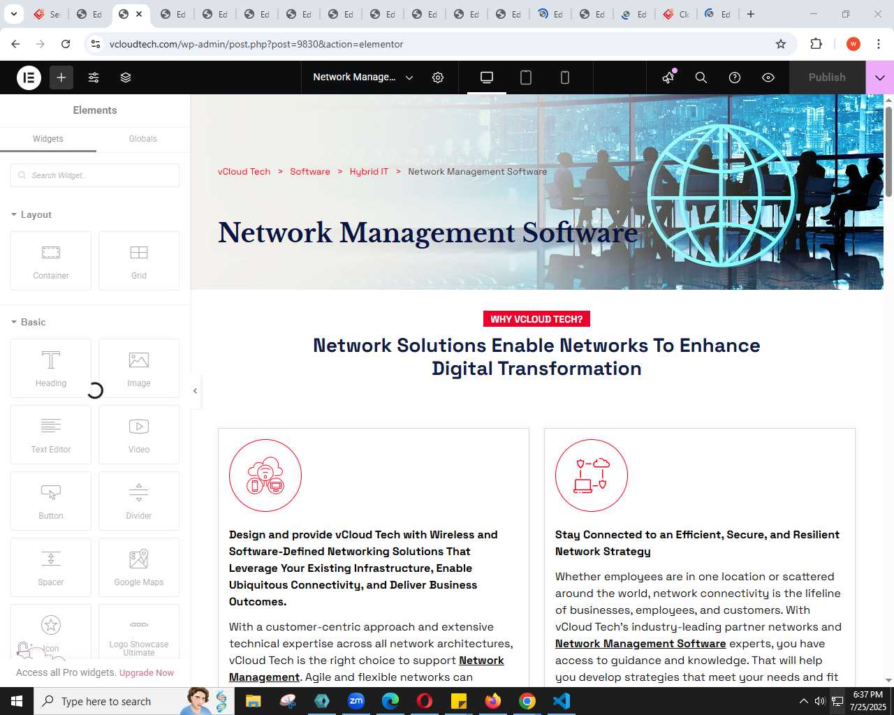Click the Hybrid IT breadcrumb link

369,172
